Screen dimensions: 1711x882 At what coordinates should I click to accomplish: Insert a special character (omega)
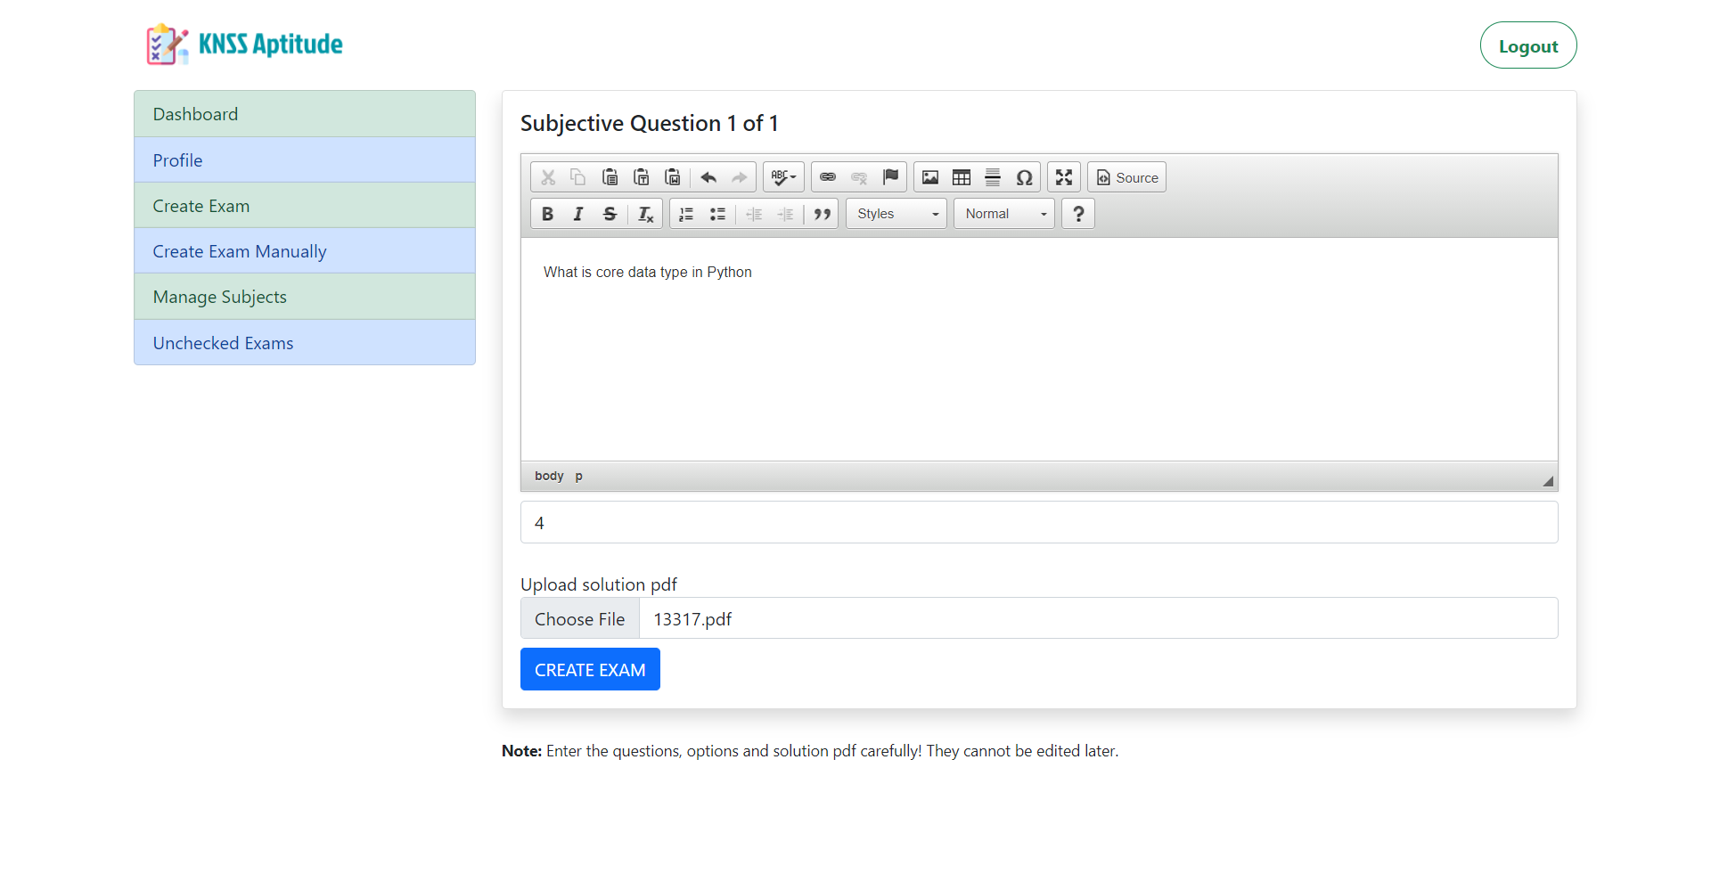[x=1025, y=177]
